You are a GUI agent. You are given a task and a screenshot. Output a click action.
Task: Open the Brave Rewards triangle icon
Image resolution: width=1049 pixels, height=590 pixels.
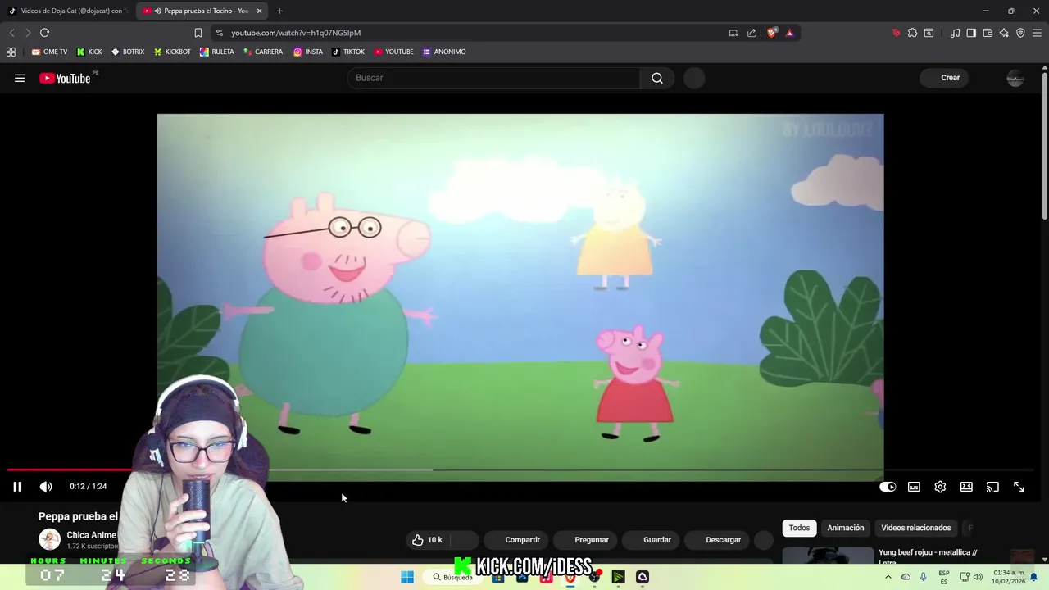pos(789,33)
